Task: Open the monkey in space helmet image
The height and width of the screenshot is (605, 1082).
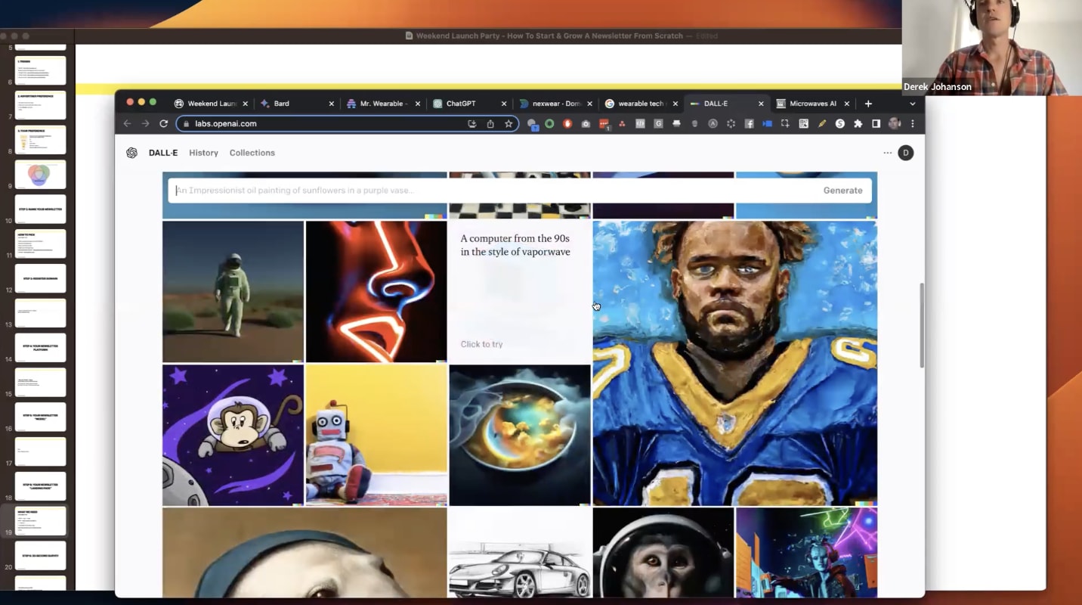Action: 663,553
